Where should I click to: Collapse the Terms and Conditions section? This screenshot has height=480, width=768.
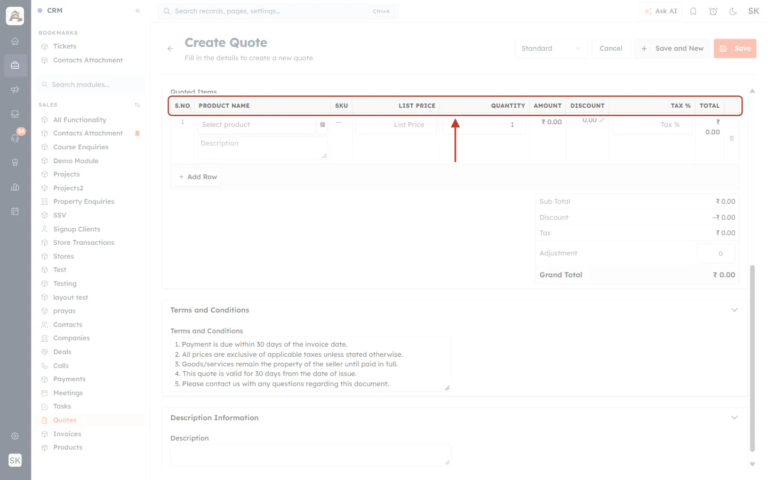(734, 310)
